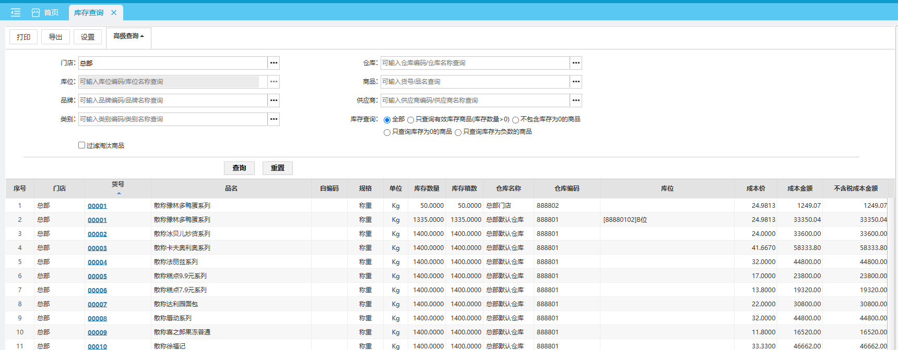Open product picker ellipsis next to 商品

(576, 82)
